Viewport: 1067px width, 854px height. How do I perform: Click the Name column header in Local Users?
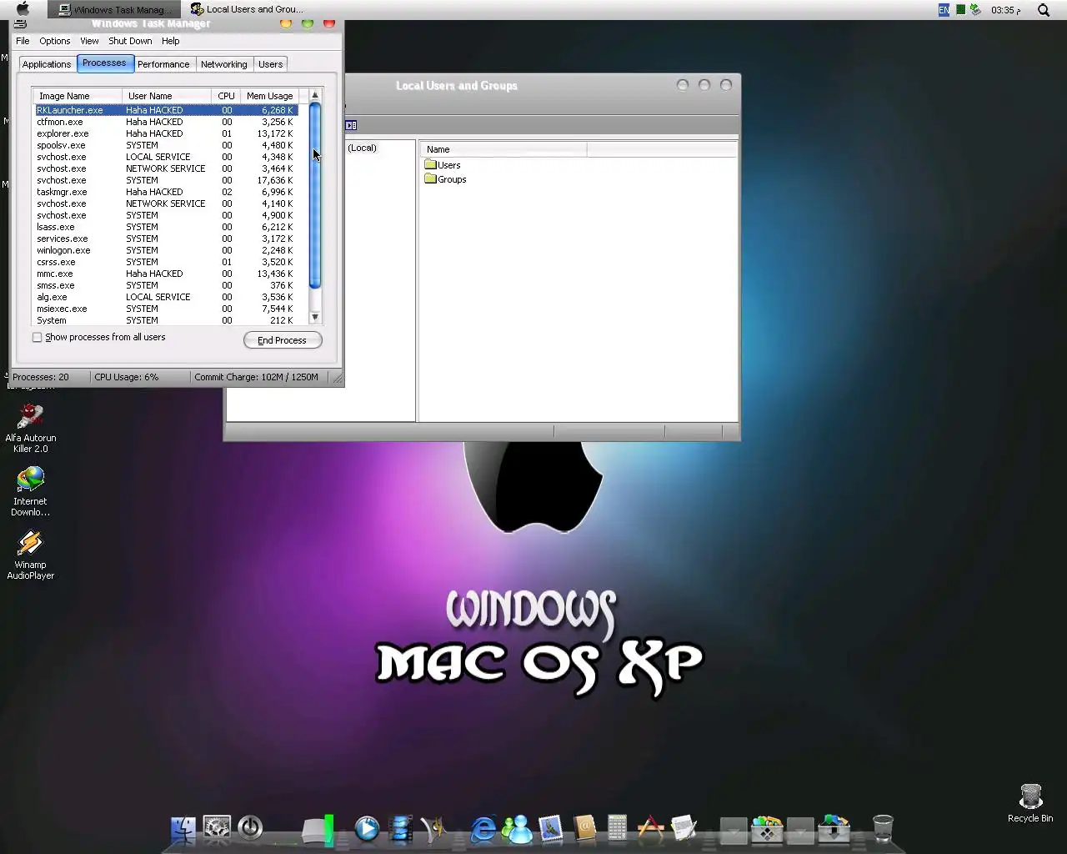point(503,149)
